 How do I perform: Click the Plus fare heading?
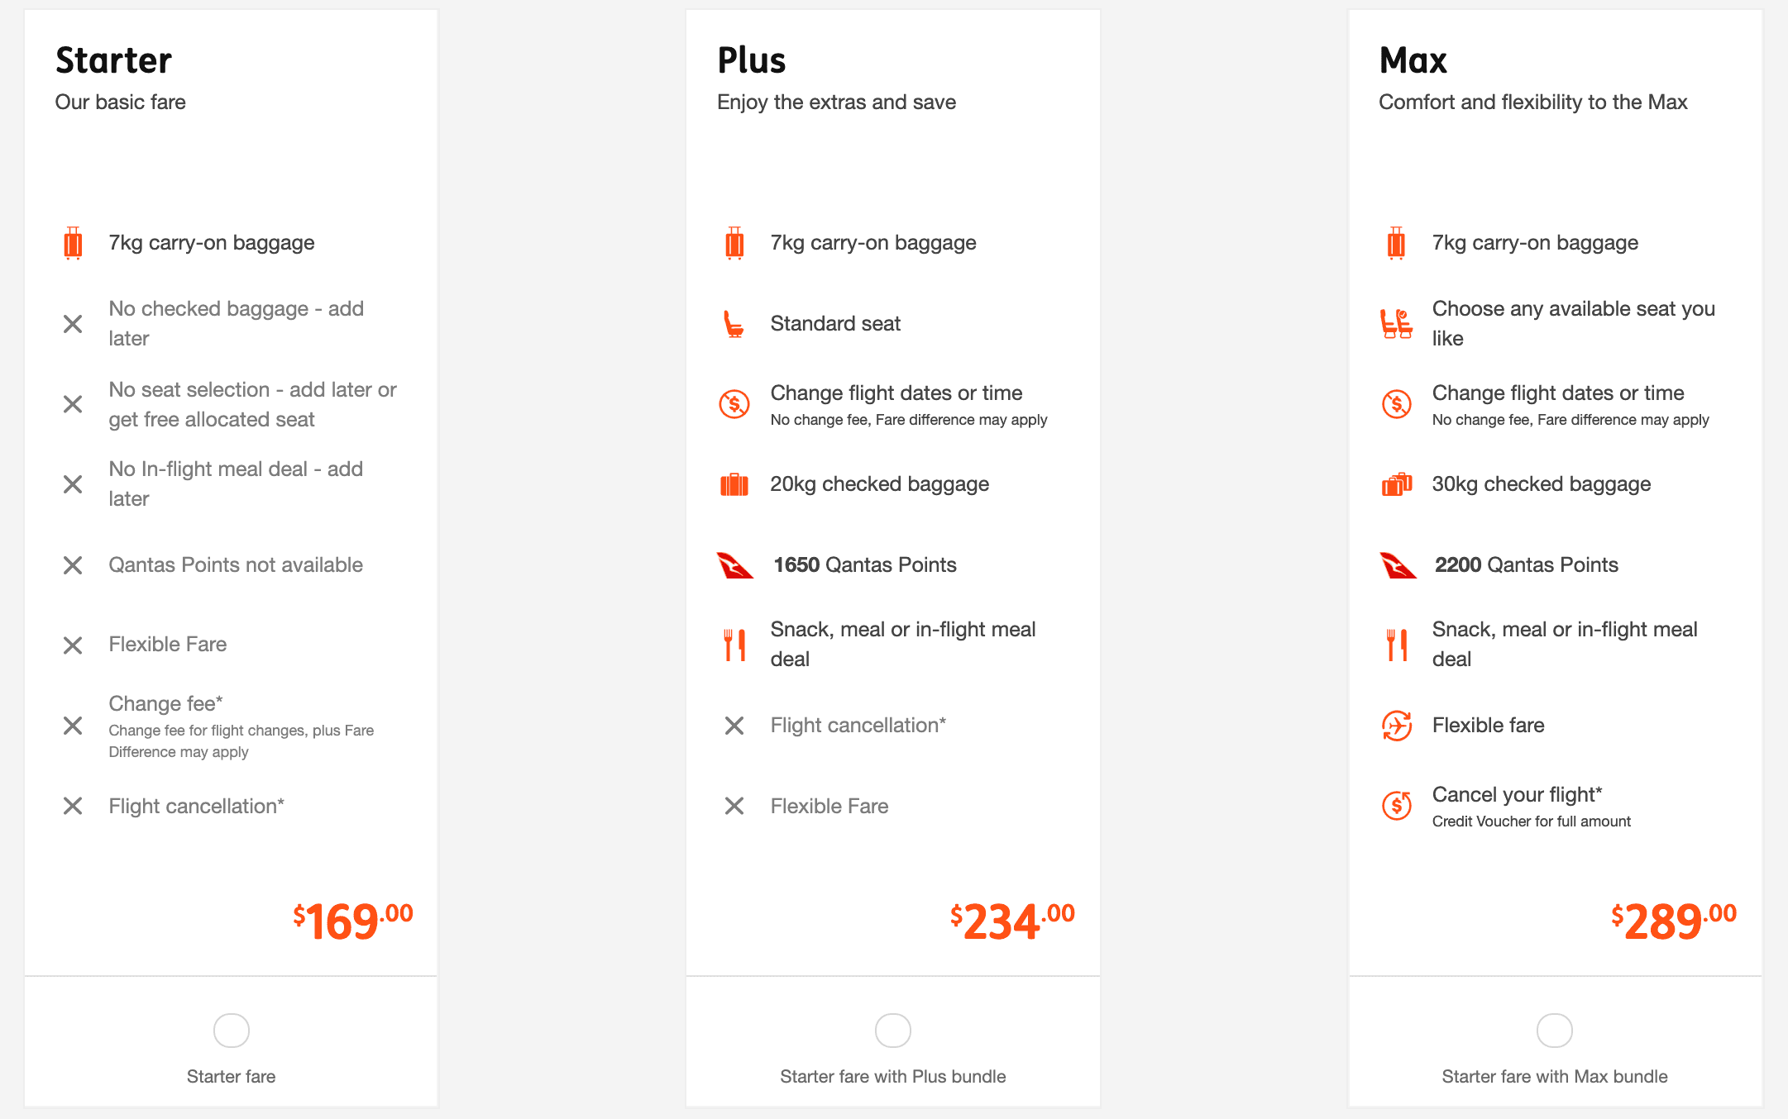tap(751, 60)
